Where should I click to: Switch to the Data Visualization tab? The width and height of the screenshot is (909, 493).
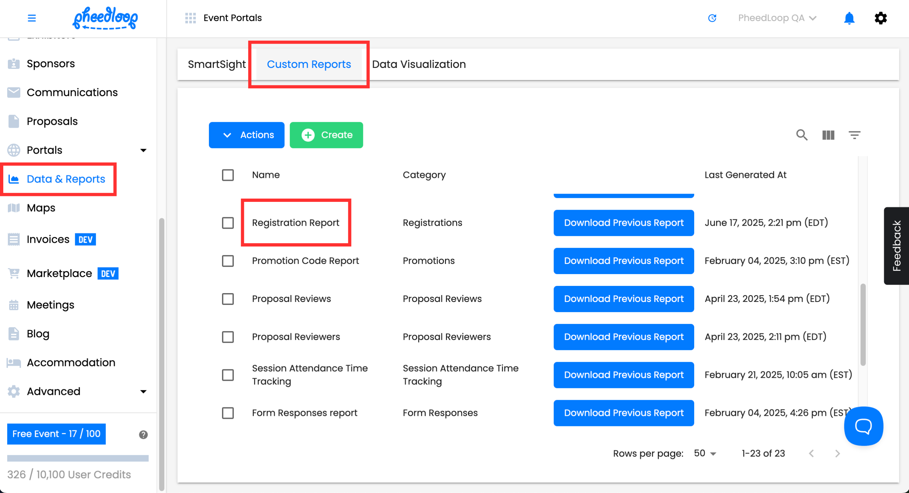pyautogui.click(x=418, y=64)
